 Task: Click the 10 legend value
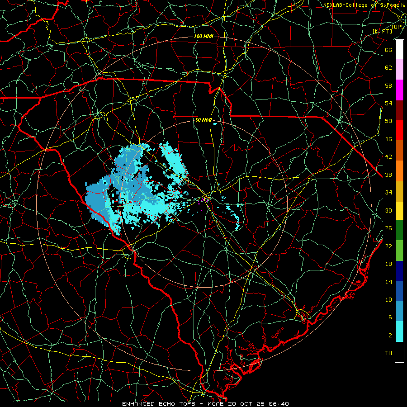click(388, 300)
